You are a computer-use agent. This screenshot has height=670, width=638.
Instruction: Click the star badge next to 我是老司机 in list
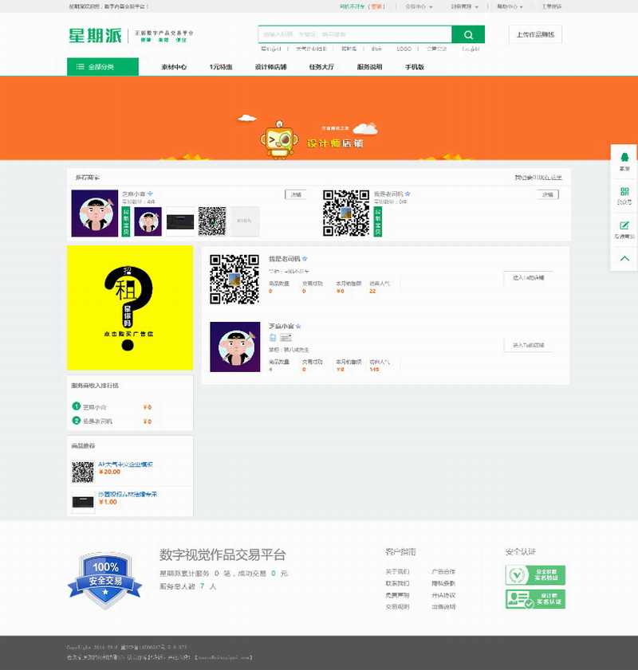(x=305, y=258)
